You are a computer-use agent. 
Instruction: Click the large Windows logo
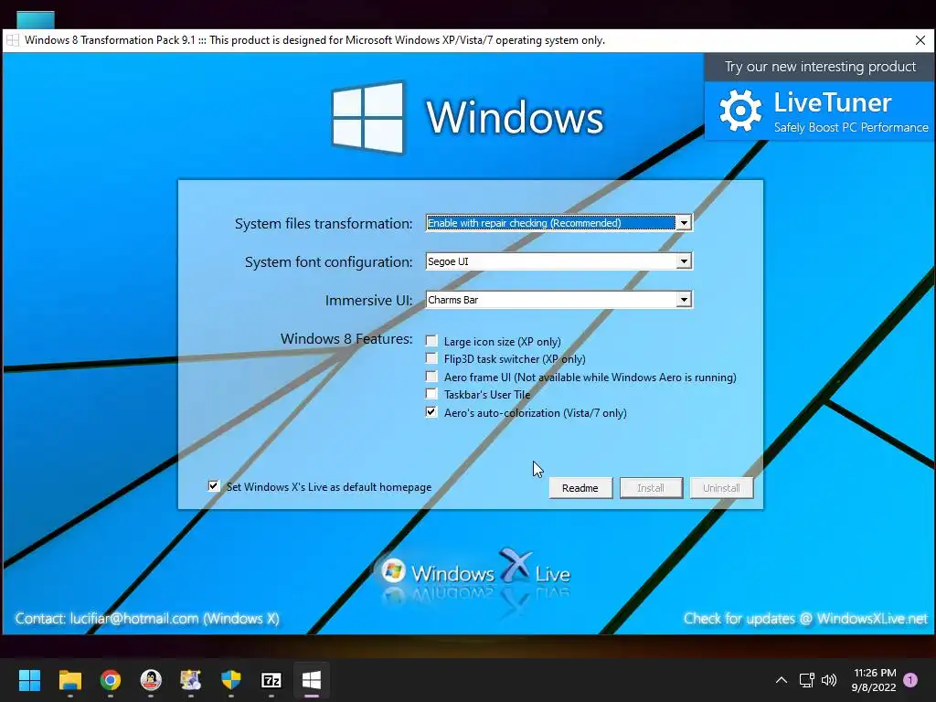coord(367,117)
